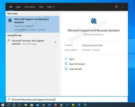Click the taskbar Search magnifier icon
The image size is (135, 107).
9,105
